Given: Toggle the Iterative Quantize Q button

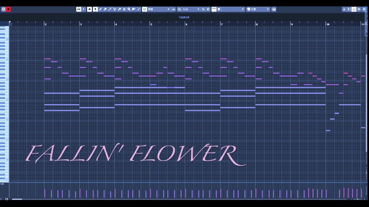Looking at the screenshot, I should point(179,9).
